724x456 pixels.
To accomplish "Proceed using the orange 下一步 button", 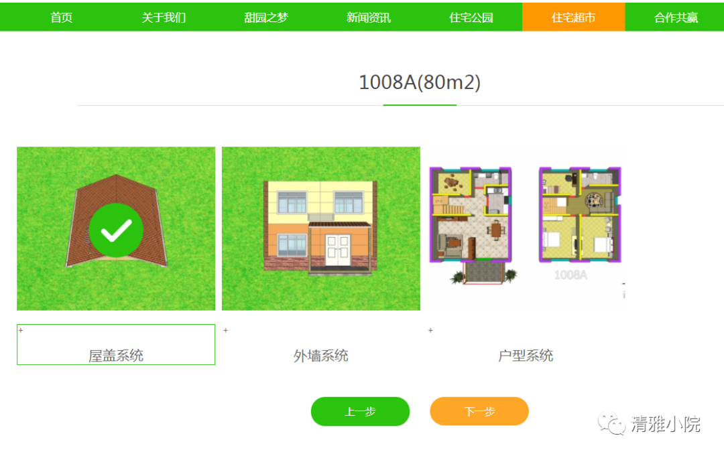I will (x=479, y=411).
